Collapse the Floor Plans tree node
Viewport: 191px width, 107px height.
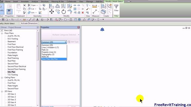pyautogui.click(x=2, y=33)
